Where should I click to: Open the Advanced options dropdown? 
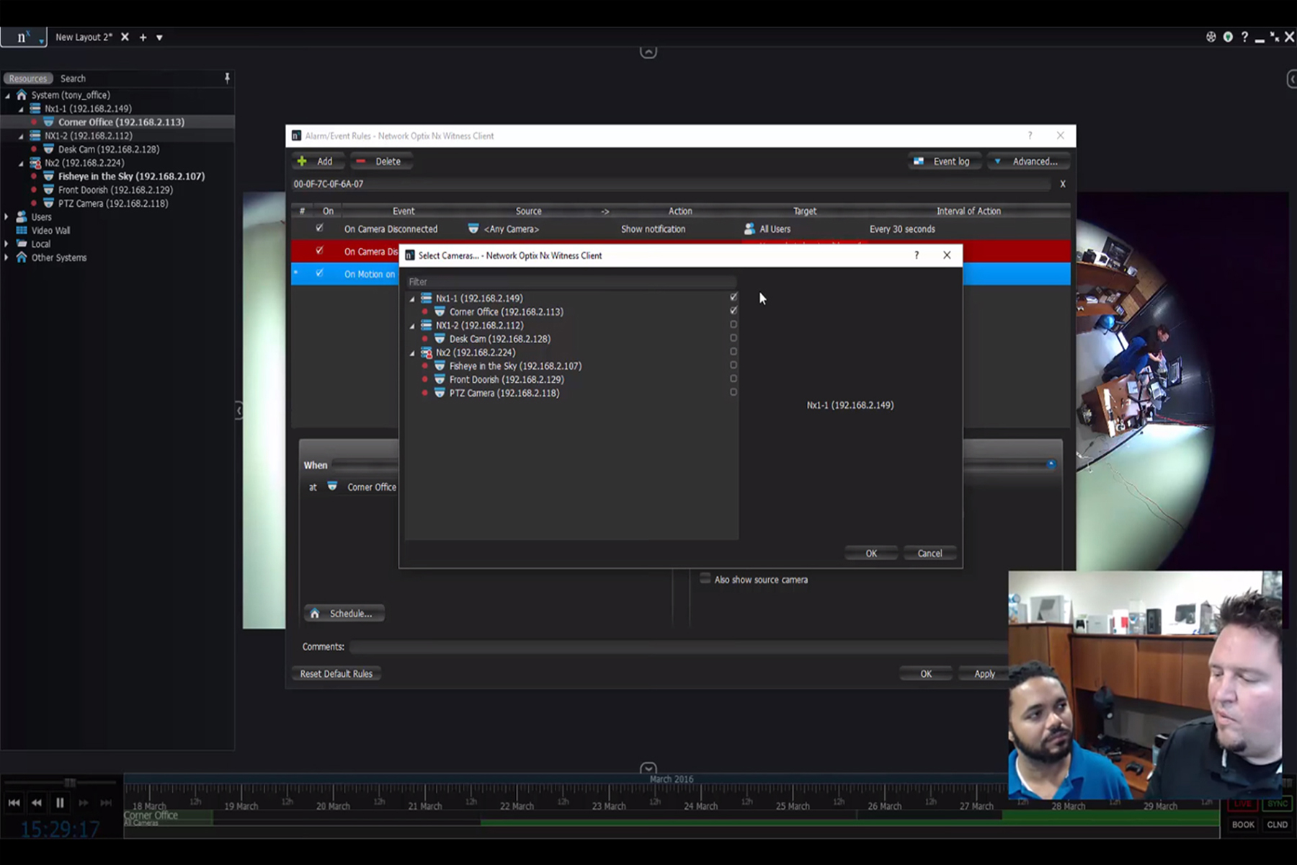tap(1028, 161)
